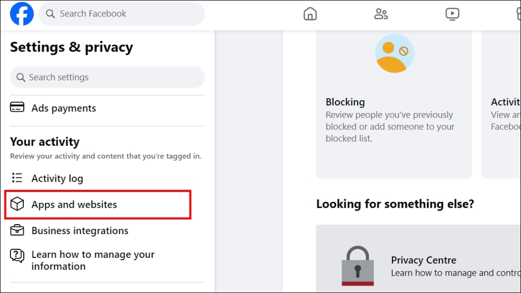This screenshot has width=521, height=293.
Task: Click the blocked-person icon on Blocking card
Action: point(393,53)
